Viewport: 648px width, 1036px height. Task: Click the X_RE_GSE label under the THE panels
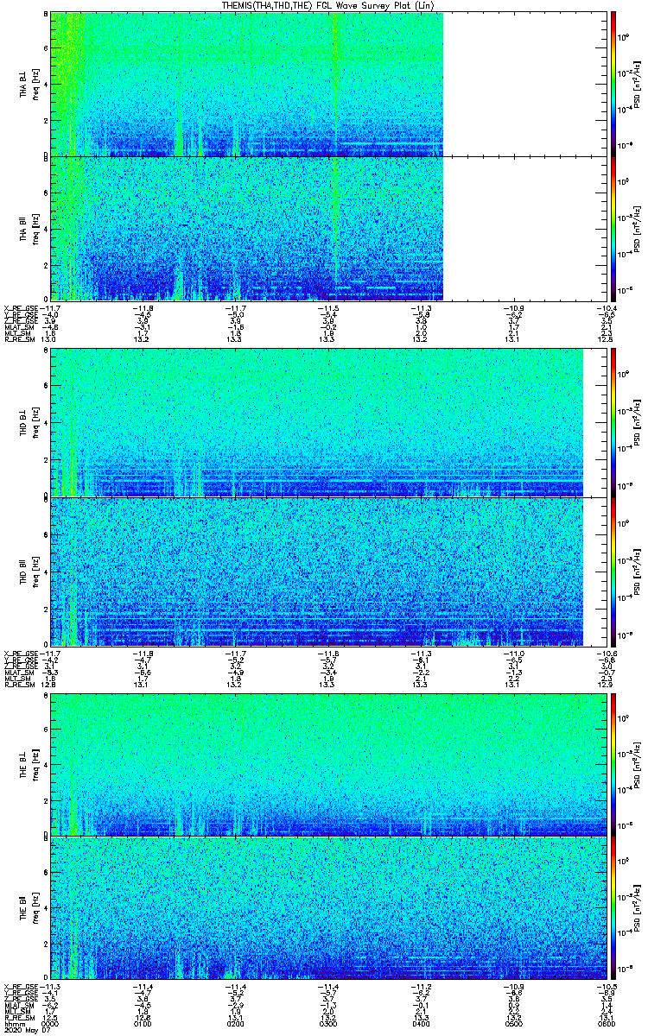point(21,986)
